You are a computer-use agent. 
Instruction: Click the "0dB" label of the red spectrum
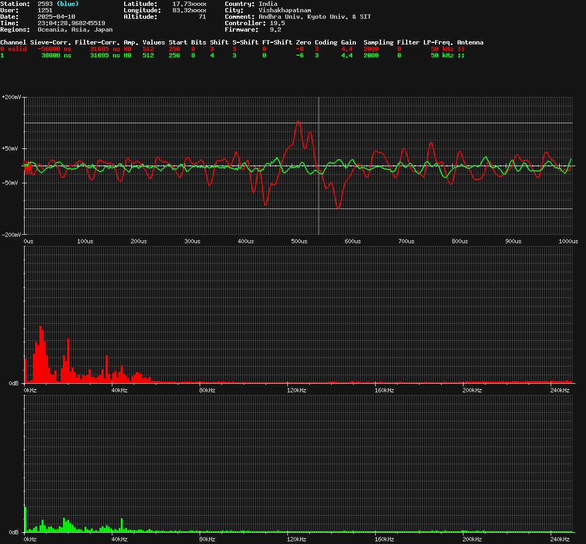[x=13, y=383]
